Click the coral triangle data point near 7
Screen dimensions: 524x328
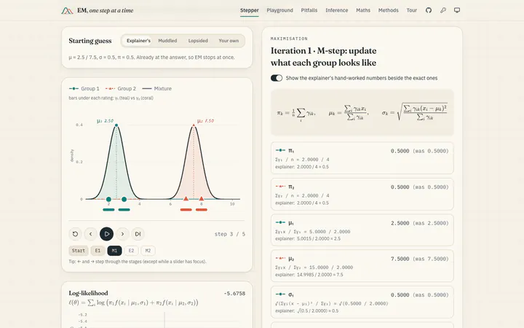[186, 198]
